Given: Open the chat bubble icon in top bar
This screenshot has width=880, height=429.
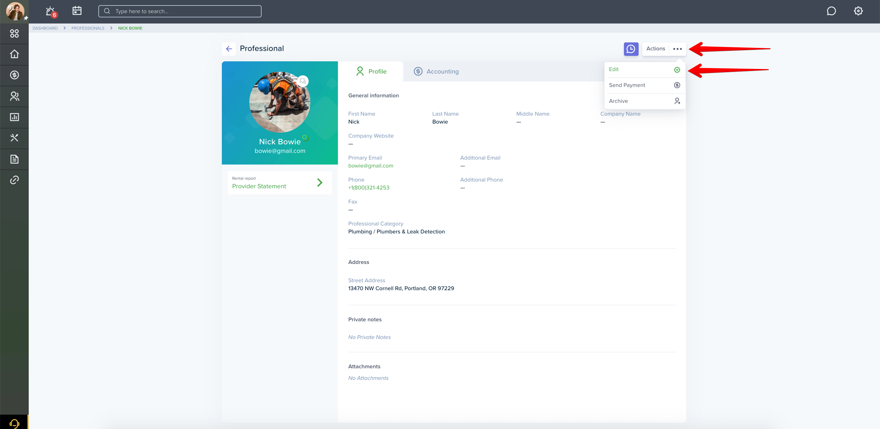Looking at the screenshot, I should click(831, 11).
